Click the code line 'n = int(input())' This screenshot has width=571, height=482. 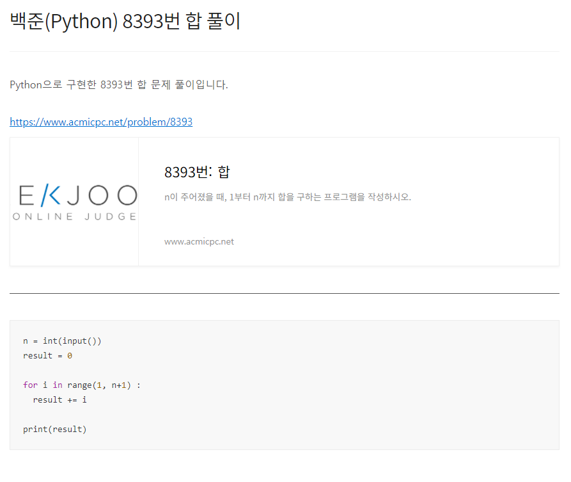coord(62,341)
